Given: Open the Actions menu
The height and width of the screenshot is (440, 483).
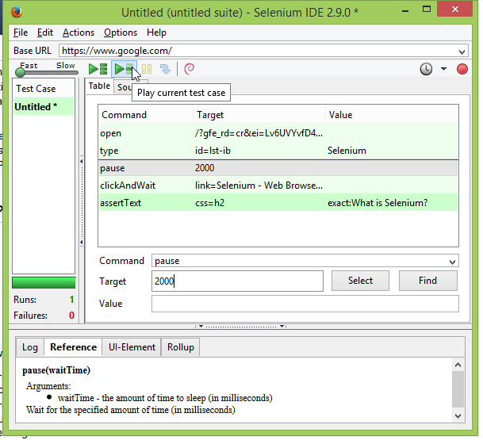Looking at the screenshot, I should click(x=79, y=33).
